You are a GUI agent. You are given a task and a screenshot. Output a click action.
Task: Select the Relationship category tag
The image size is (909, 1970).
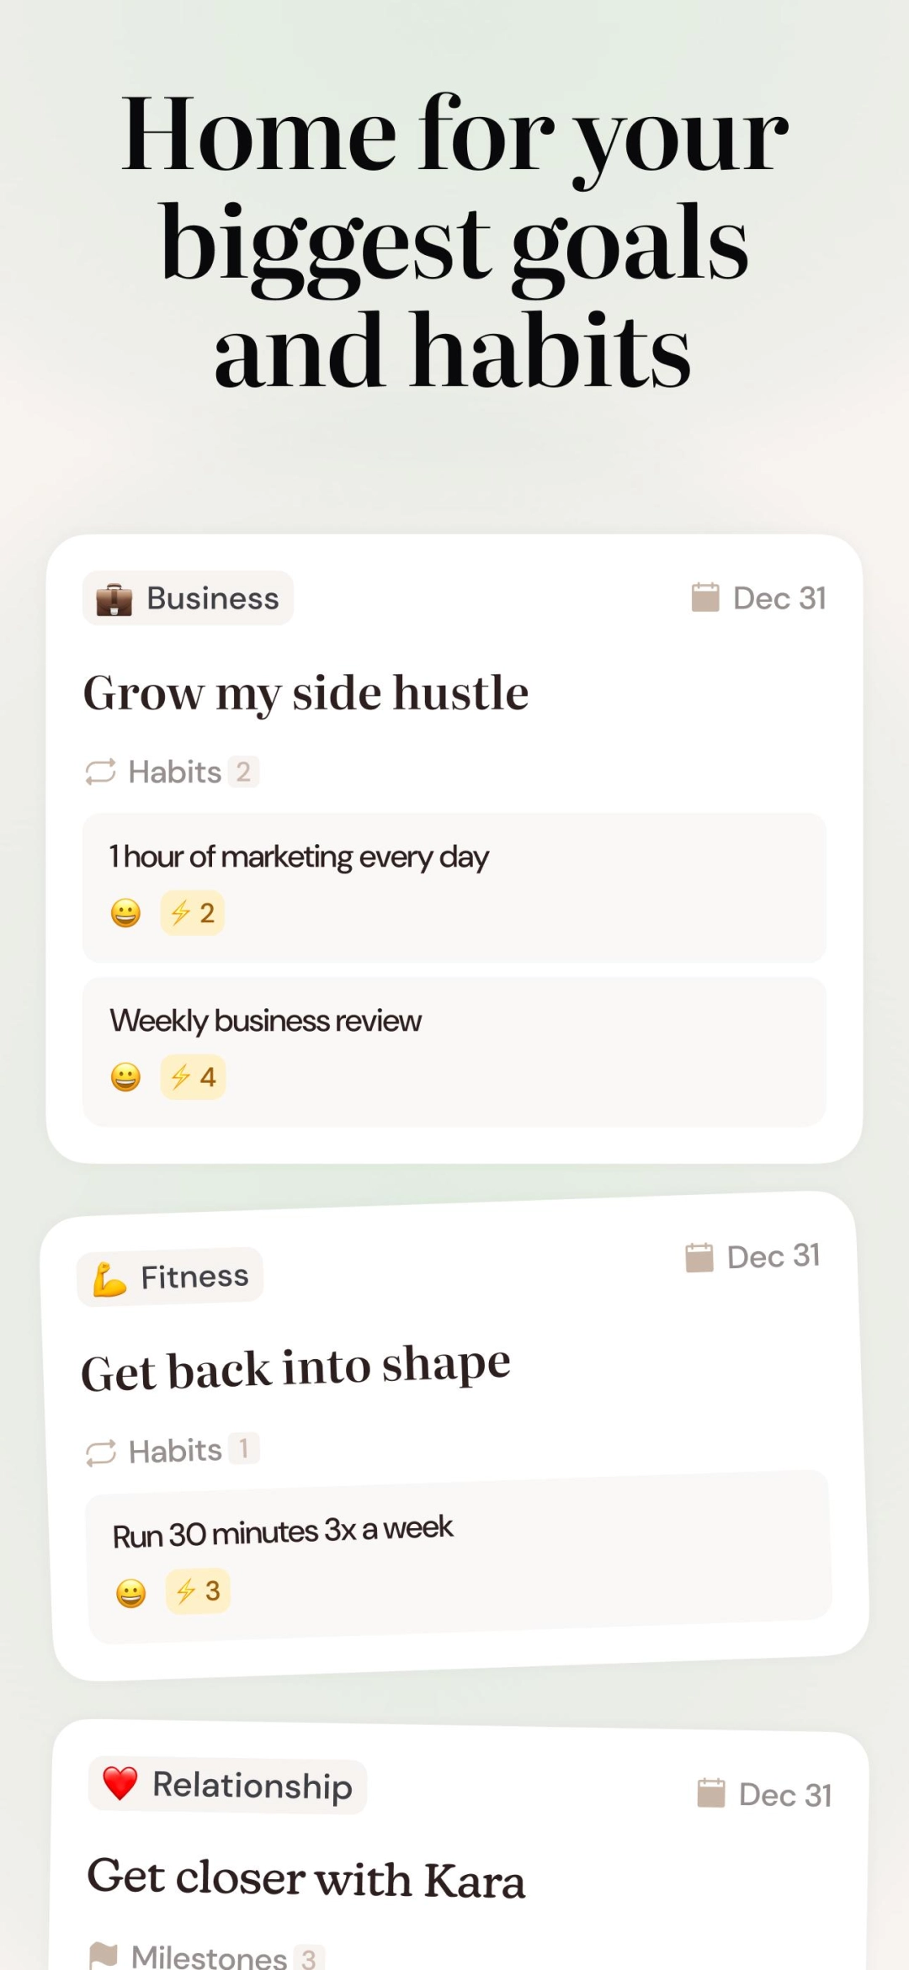coord(228,1785)
